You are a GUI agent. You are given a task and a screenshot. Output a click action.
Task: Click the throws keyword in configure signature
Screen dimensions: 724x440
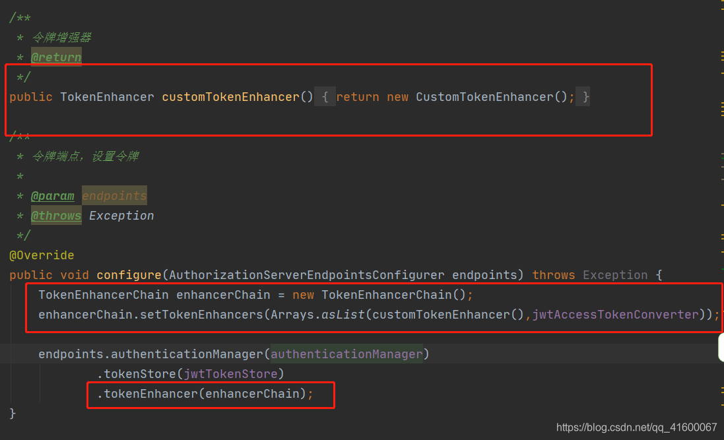click(554, 275)
